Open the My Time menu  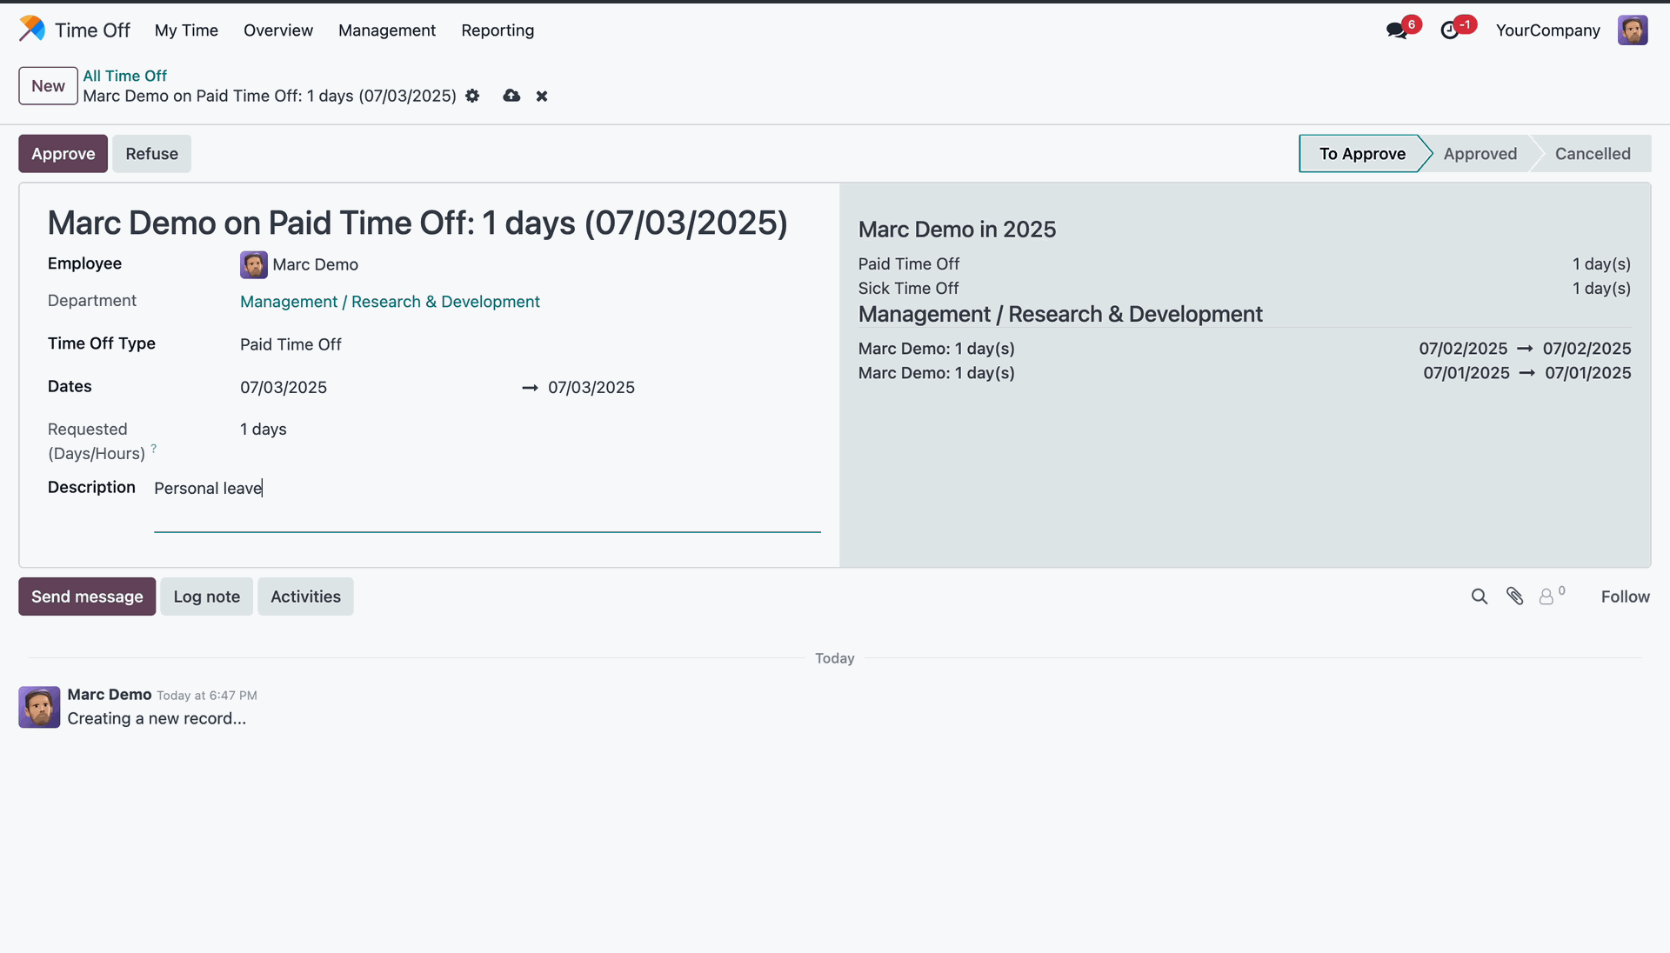pos(186,30)
